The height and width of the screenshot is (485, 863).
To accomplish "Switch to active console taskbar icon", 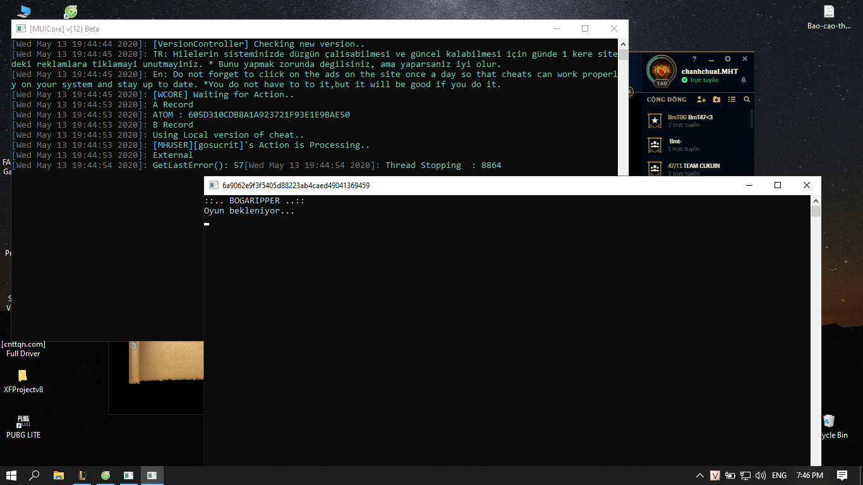I will click(152, 476).
